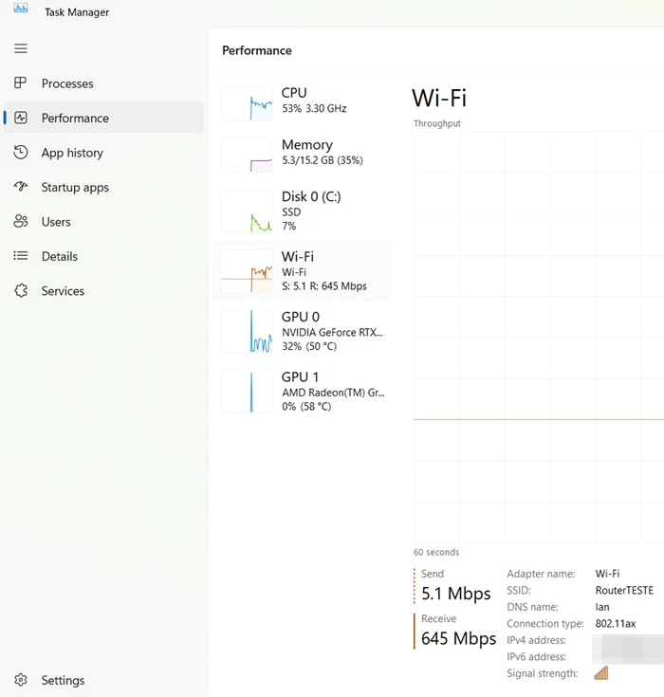
Task: Click the Services puzzle icon
Action: 21,291
